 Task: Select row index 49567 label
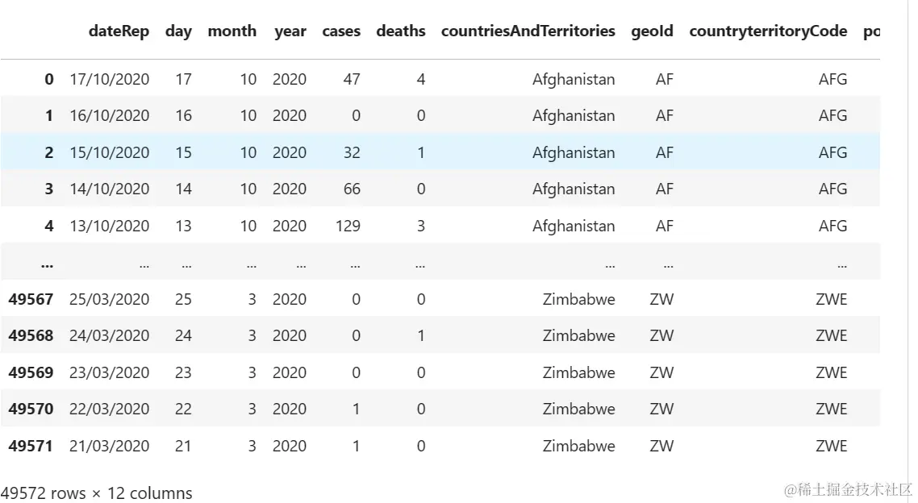31,299
